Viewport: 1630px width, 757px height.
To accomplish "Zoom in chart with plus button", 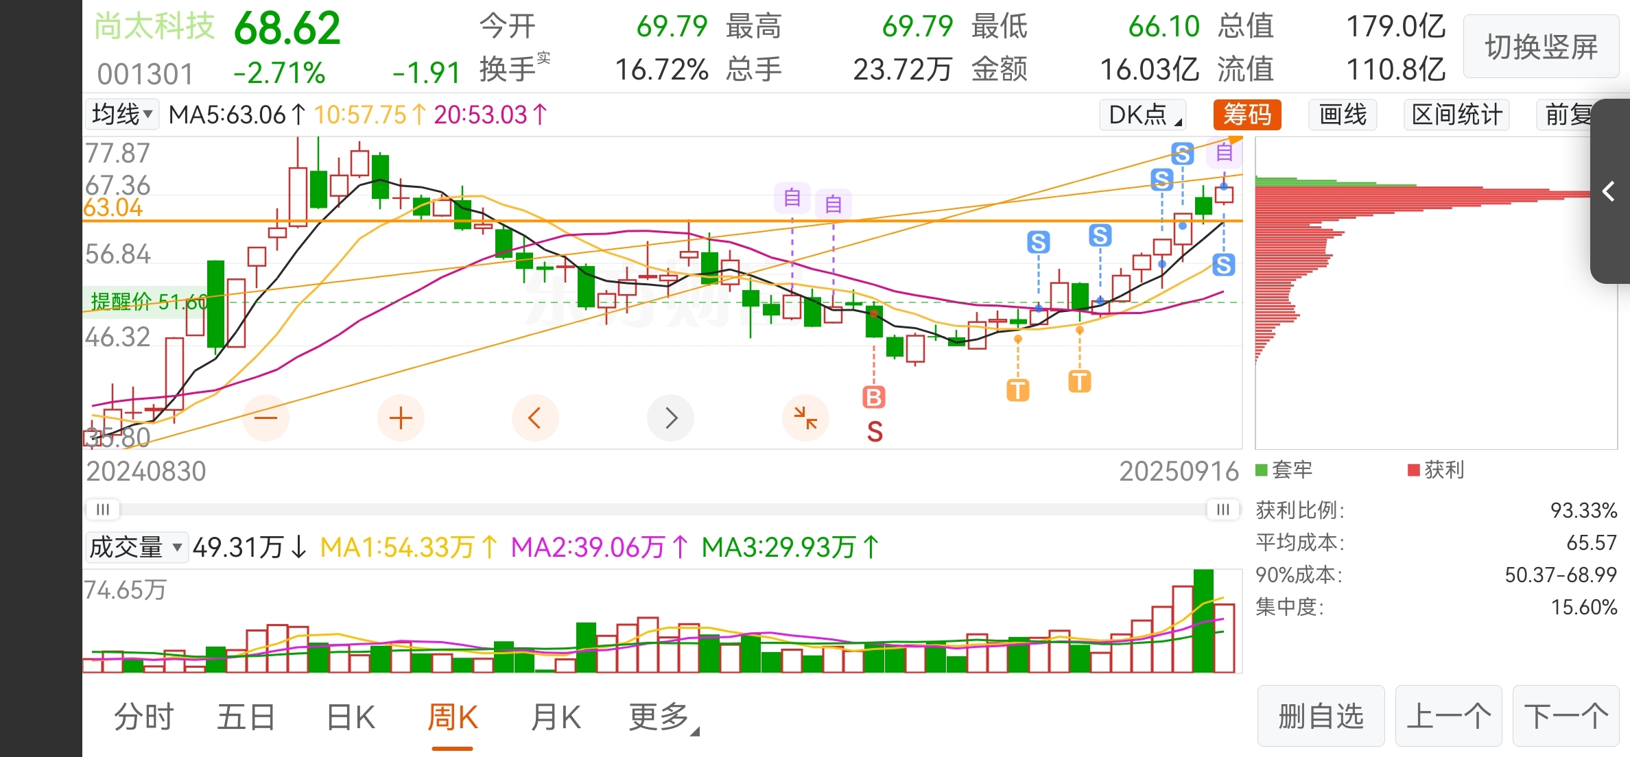I will point(401,418).
